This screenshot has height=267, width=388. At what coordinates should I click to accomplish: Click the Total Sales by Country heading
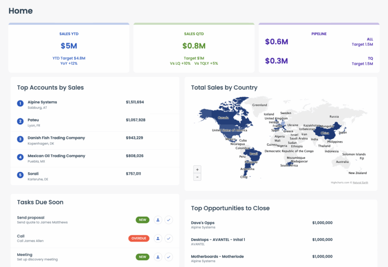click(x=224, y=87)
